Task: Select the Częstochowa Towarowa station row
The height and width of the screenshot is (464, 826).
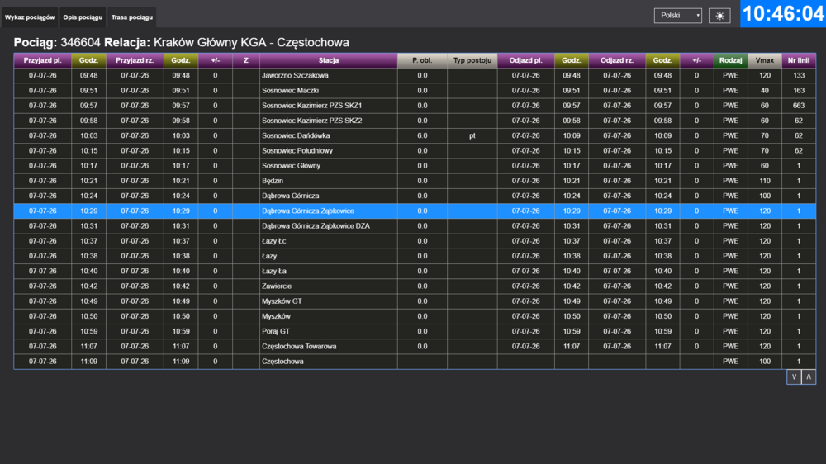Action: pos(415,347)
